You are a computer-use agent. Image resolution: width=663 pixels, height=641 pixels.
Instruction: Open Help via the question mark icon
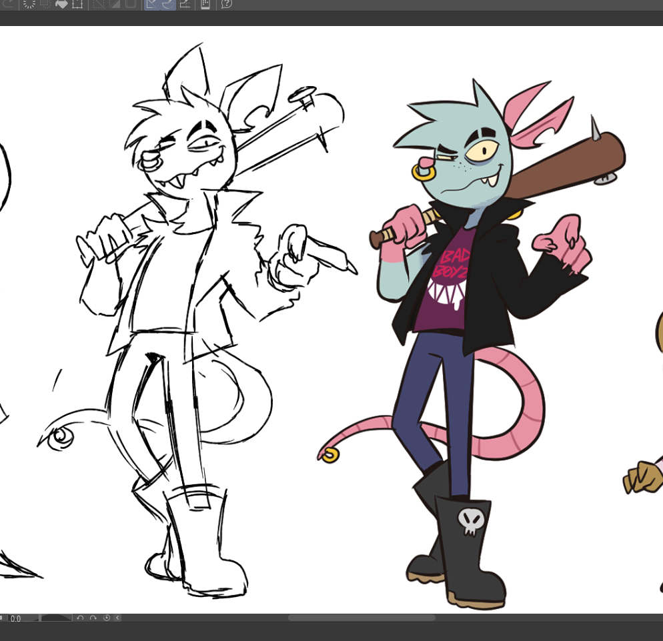(x=227, y=4)
